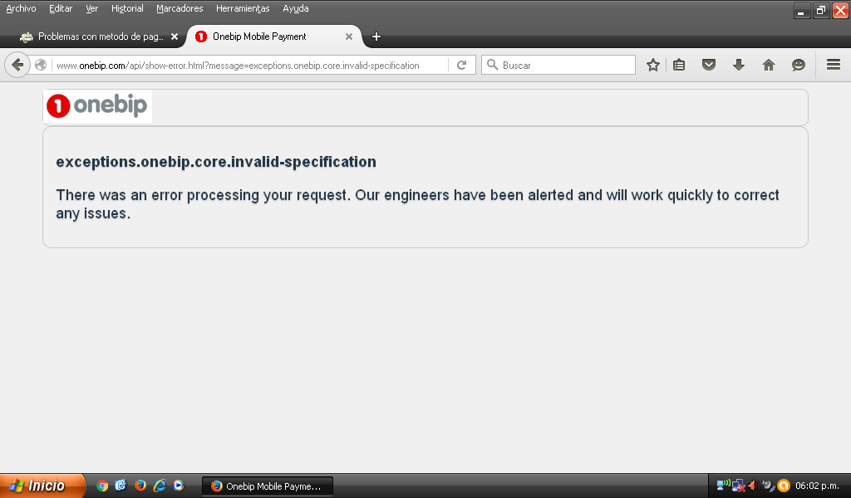Open the Hello chat smiley icon
The height and width of the screenshot is (498, 851).
pyautogui.click(x=799, y=65)
